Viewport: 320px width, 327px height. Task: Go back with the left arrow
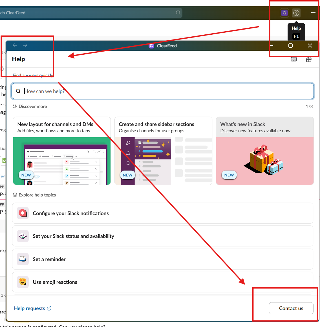click(15, 45)
